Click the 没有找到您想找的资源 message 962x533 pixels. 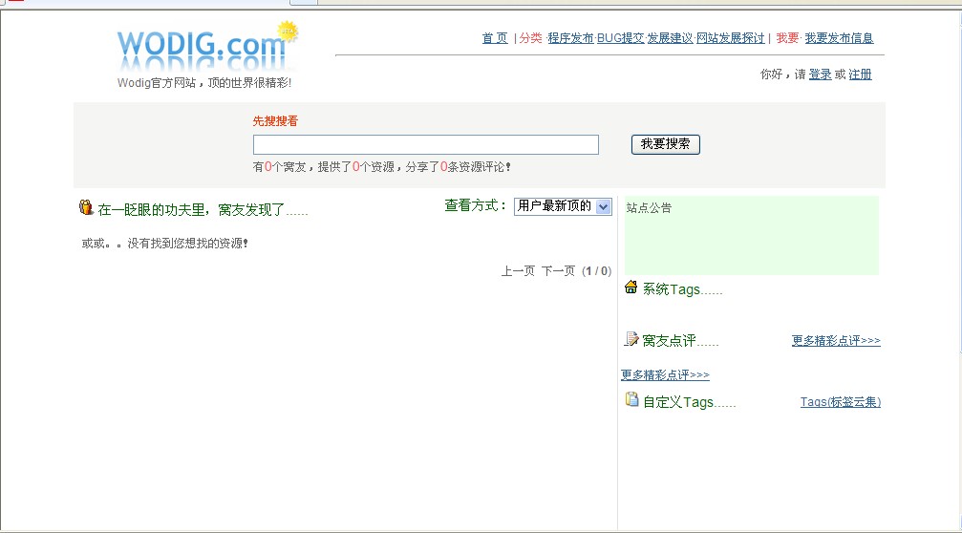tap(164, 244)
